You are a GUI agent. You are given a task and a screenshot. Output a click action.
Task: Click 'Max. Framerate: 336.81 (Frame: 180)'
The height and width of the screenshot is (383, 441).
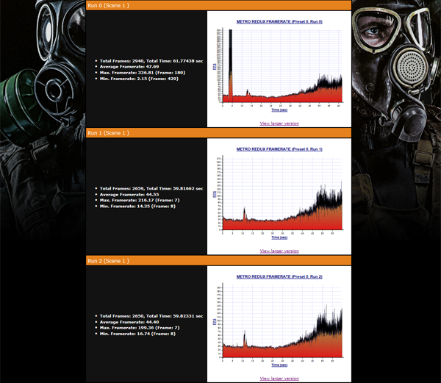click(143, 73)
